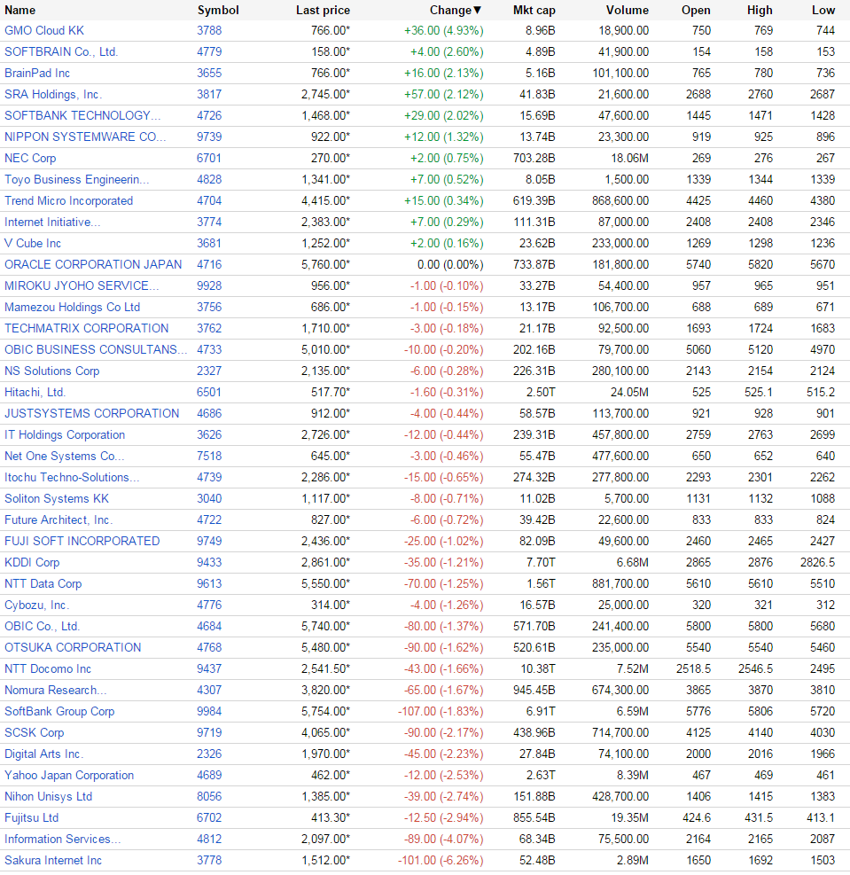Open NIPPON SYSTEMWARE CO link
Viewport: 850px width, 875px height.
[85, 137]
